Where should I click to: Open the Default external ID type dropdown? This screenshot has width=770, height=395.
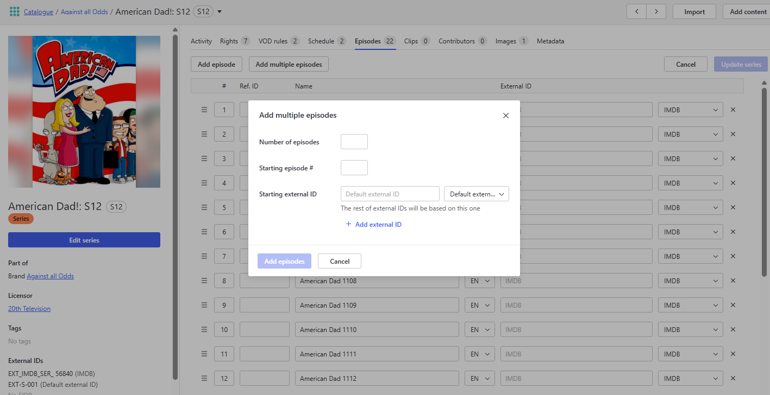476,194
